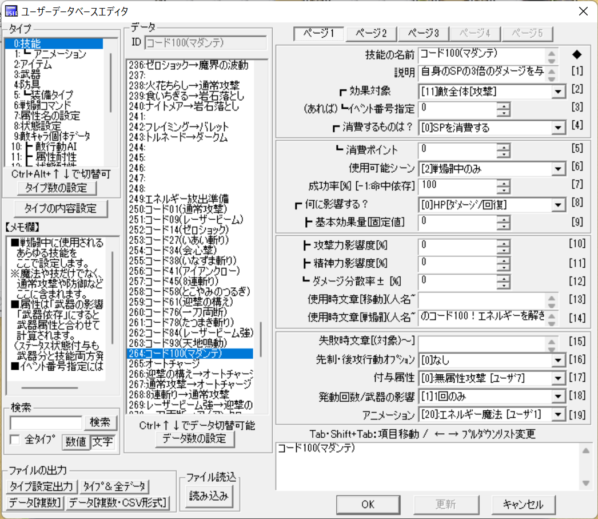This screenshot has height=519, width=598.
Task: Click the タイプ数の設定 button
Action: point(57,188)
